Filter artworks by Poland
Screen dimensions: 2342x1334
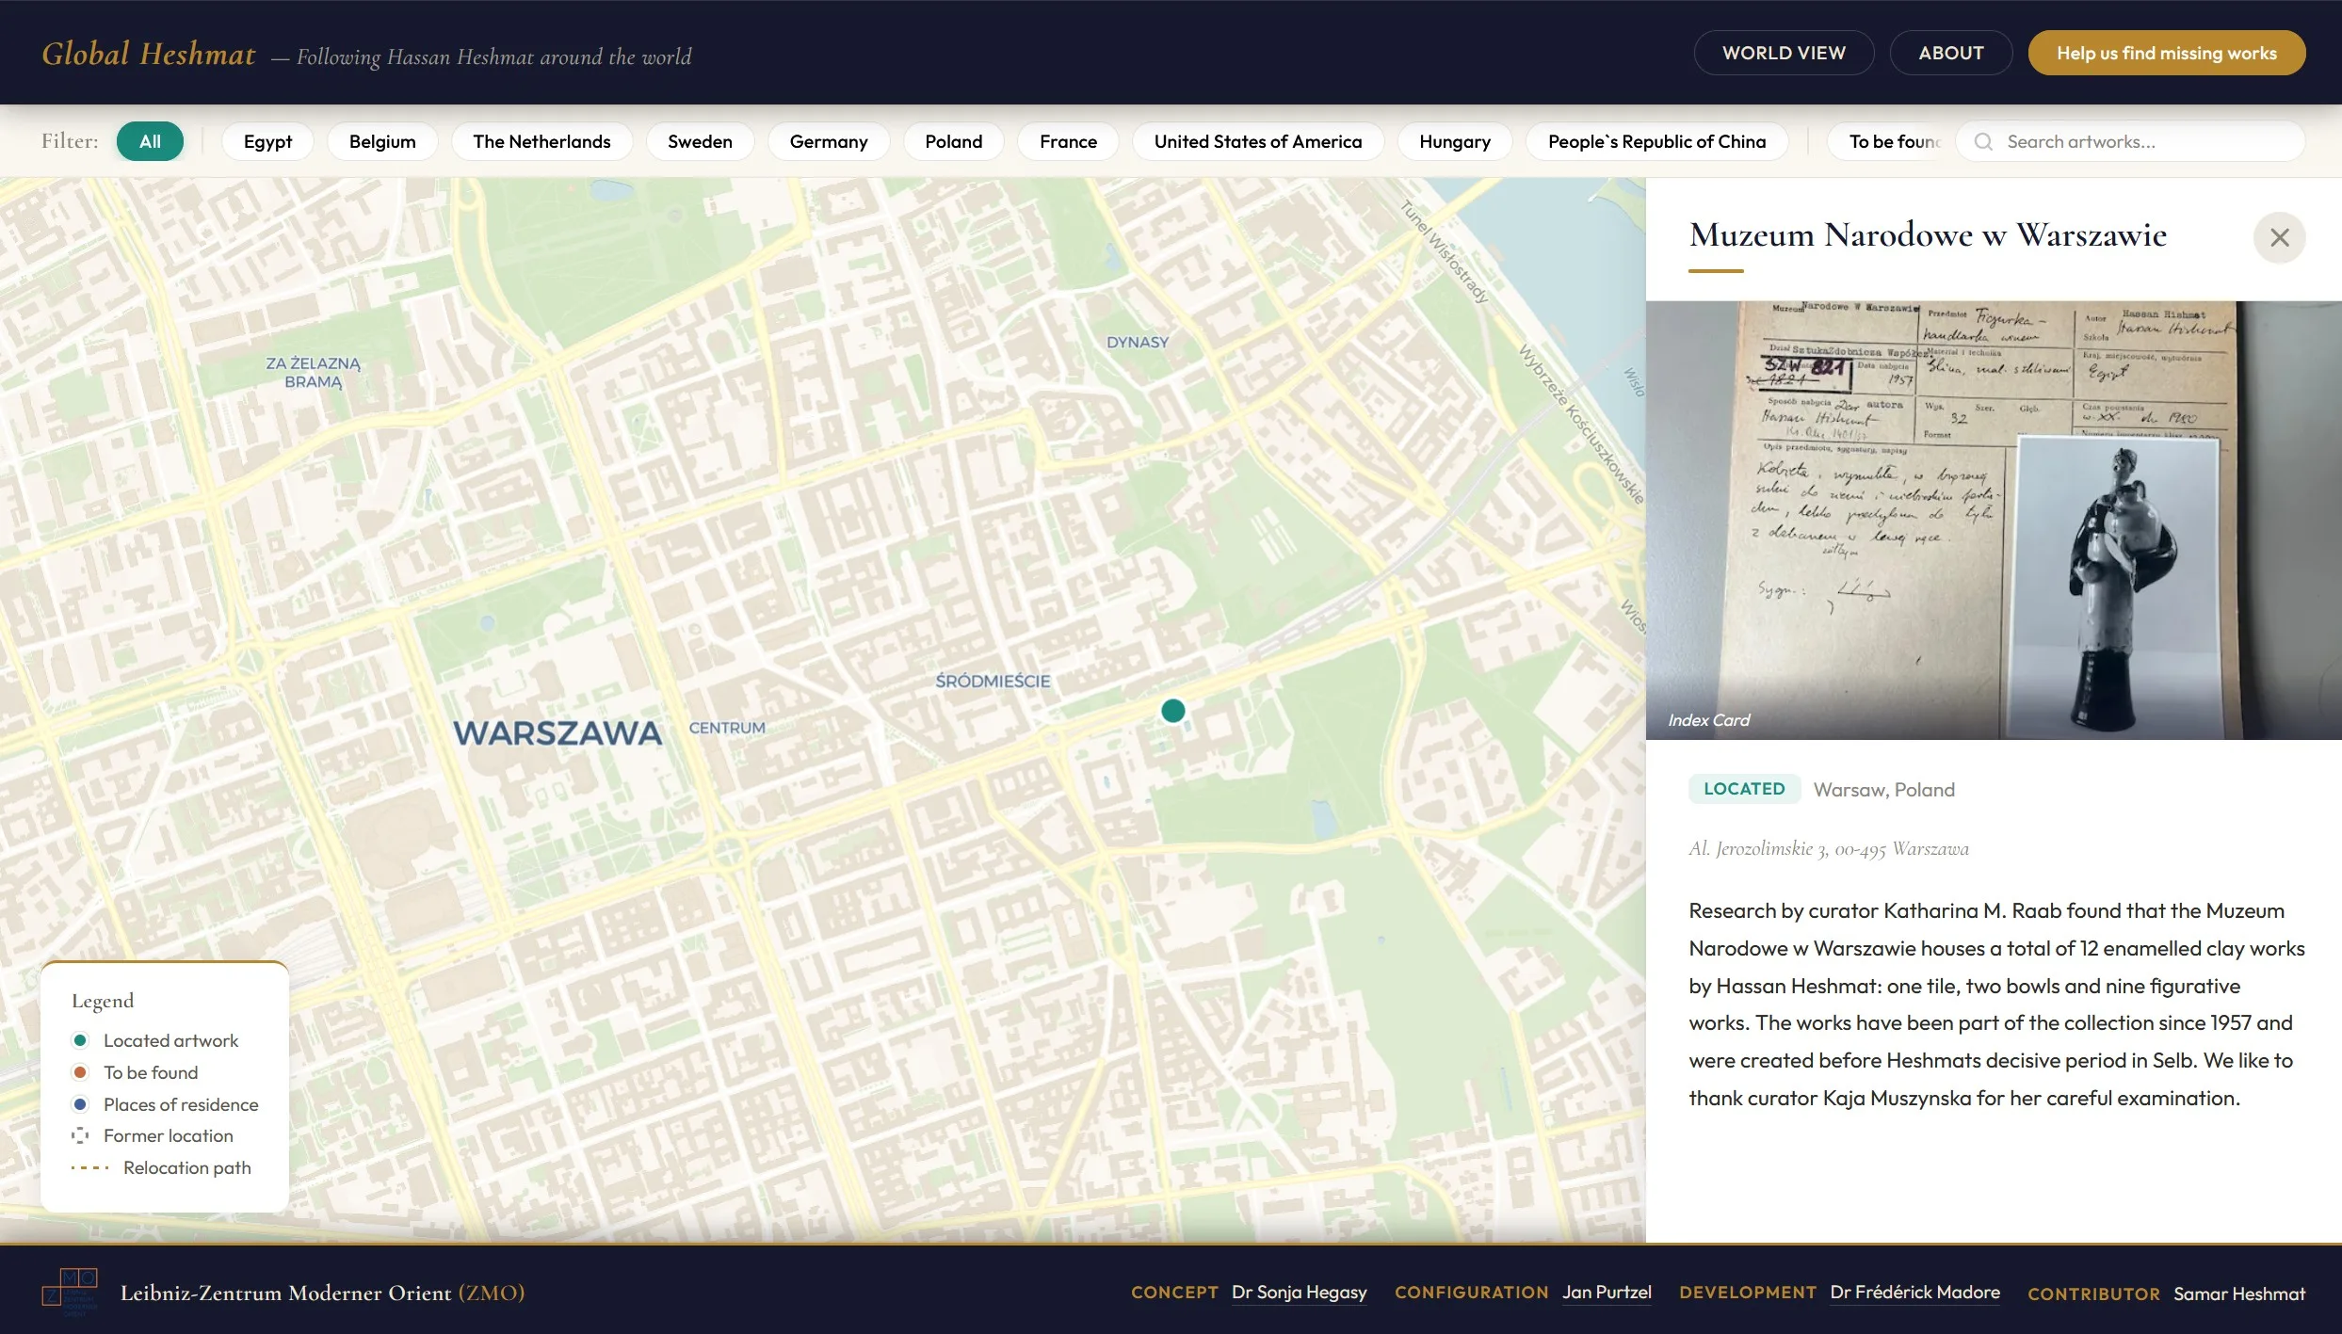[953, 141]
